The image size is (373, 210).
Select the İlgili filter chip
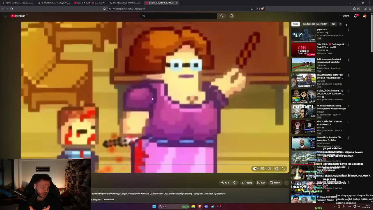(333, 24)
